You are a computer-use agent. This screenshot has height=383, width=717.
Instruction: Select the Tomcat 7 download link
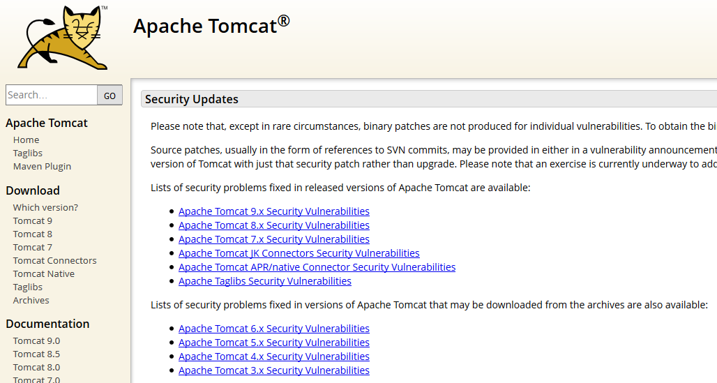[33, 247]
